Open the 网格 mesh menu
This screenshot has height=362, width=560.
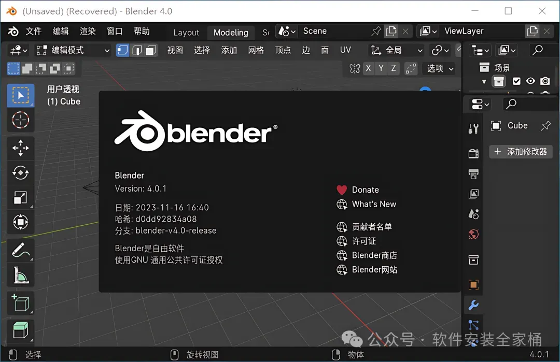(256, 50)
